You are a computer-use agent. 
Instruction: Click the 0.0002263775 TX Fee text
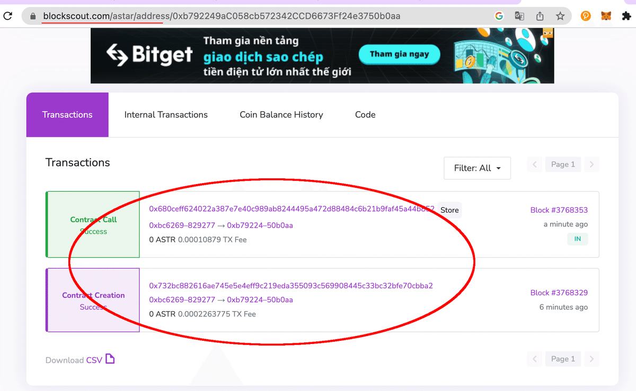(217, 314)
